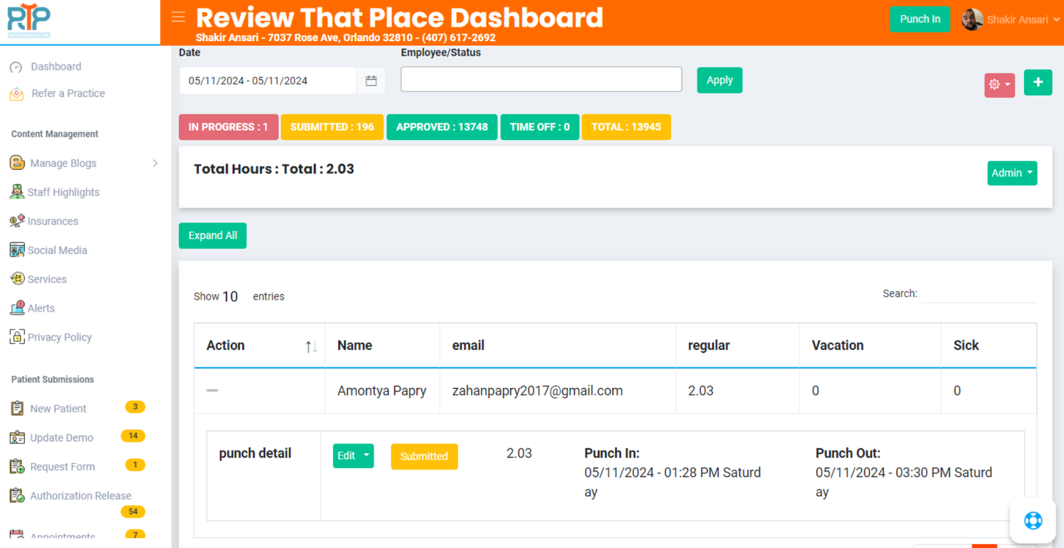Click the Apply filter button
The width and height of the screenshot is (1064, 548).
[x=720, y=80]
